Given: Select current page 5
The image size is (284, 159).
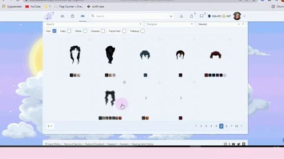Looking at the screenshot, I should click(221, 126).
